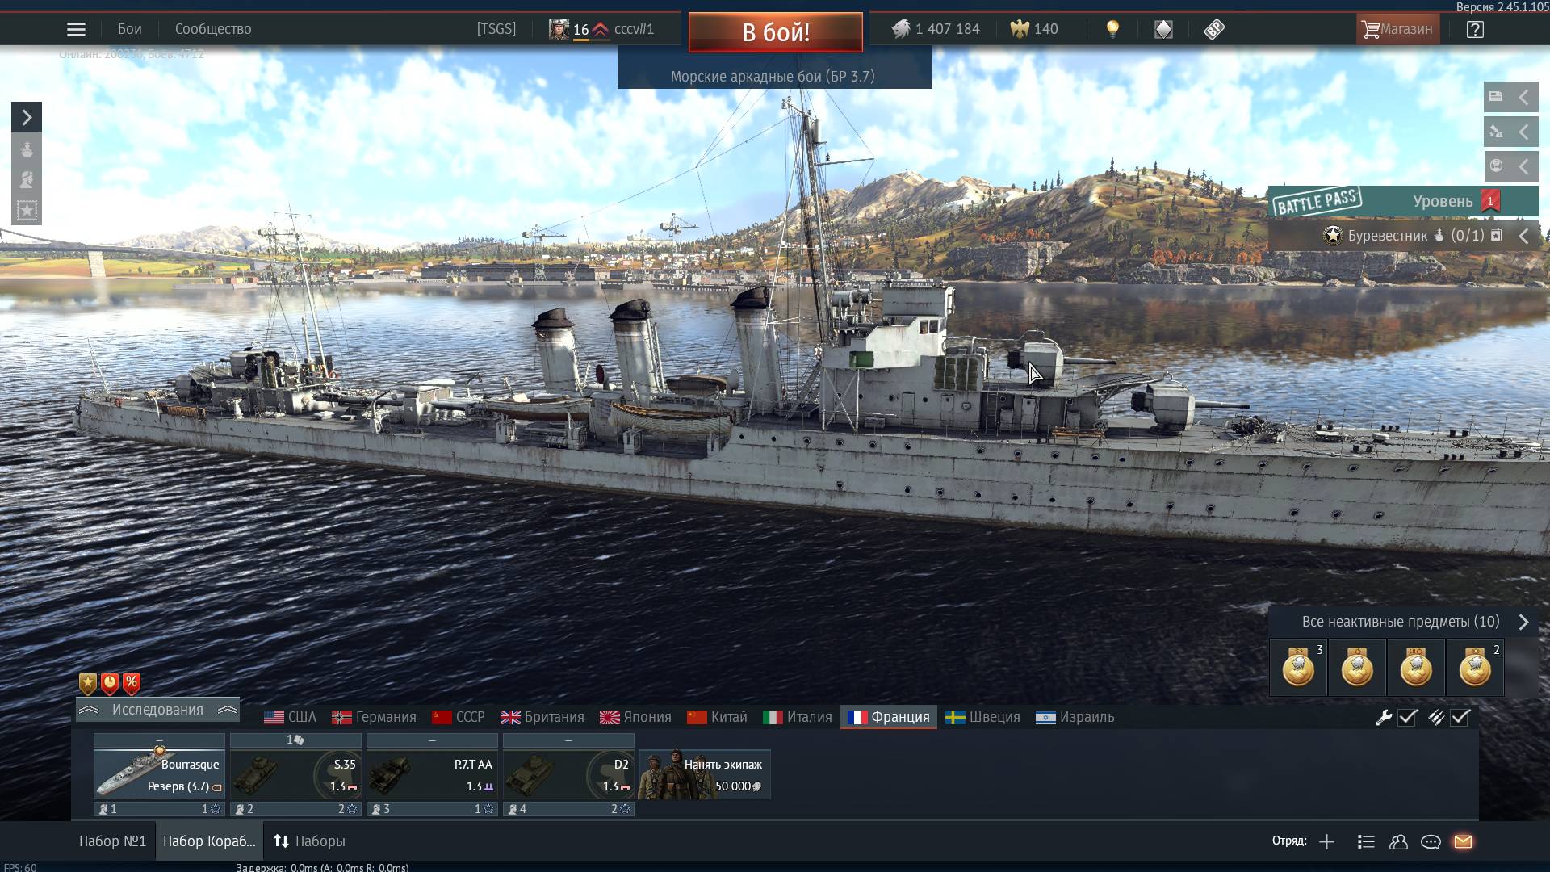The image size is (1550, 872).
Task: Select the Швеция nation tab
Action: pos(982,717)
